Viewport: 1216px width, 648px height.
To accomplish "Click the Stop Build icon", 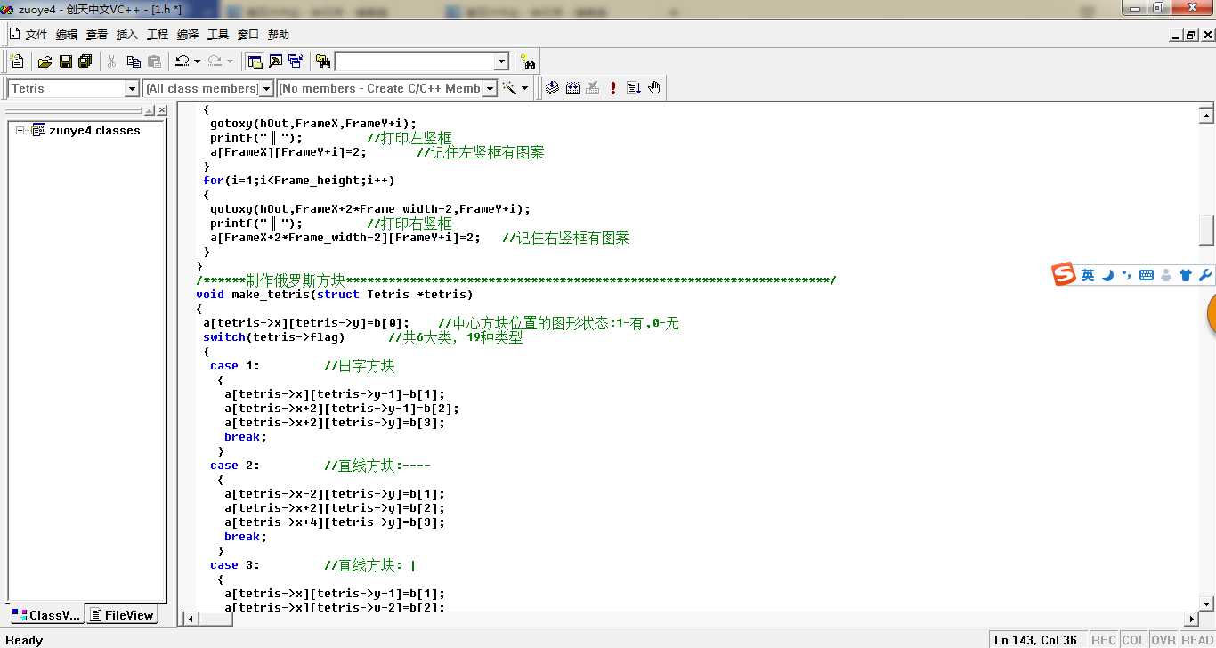I will (x=593, y=88).
